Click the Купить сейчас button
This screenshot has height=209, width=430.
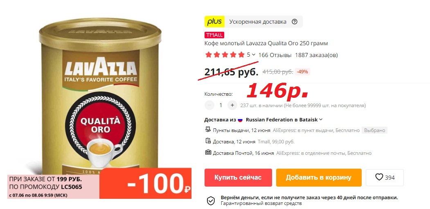(238, 178)
